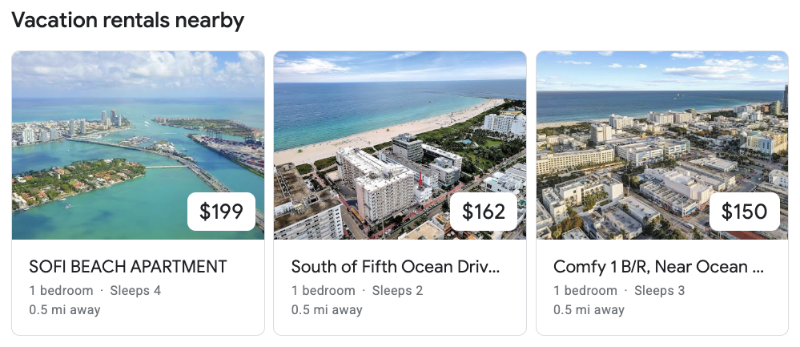Click "1 bedroom" under Comfy 1 B/R

coord(585,290)
